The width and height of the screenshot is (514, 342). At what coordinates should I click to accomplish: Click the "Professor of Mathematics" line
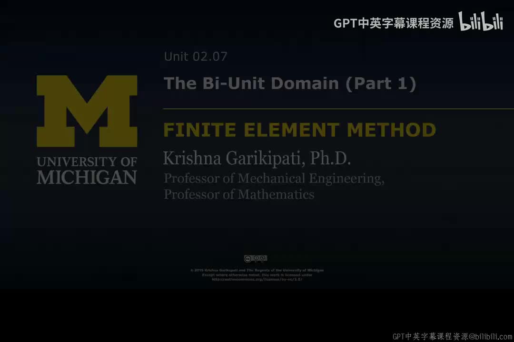click(x=239, y=194)
